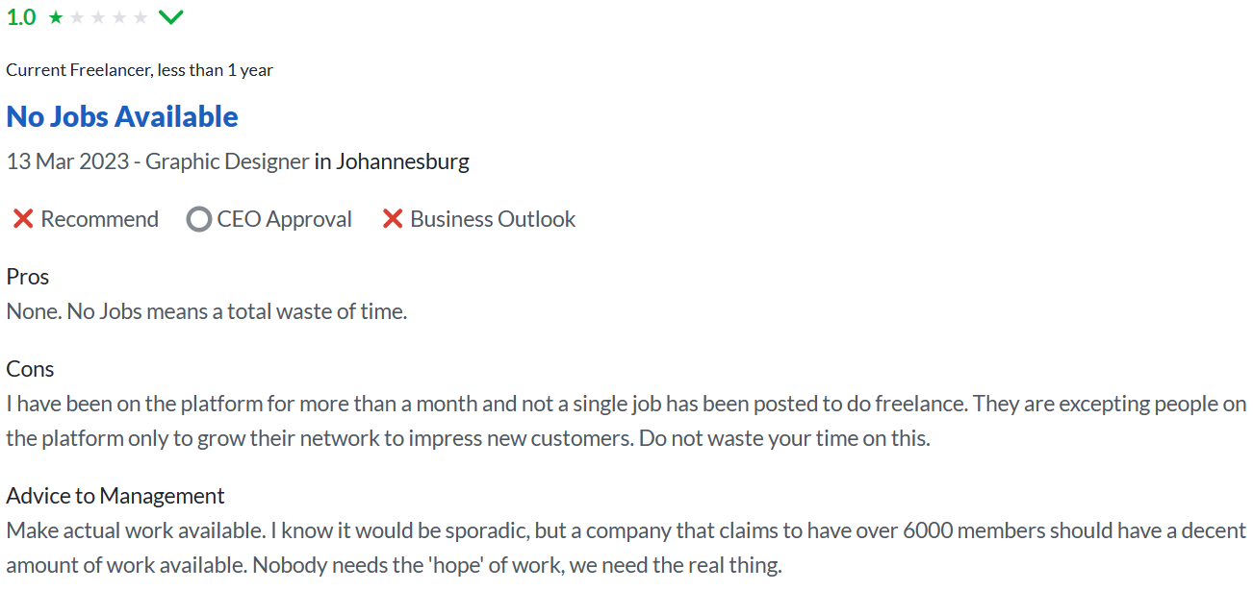
Task: Click the fourth grey rating star
Action: 119,17
